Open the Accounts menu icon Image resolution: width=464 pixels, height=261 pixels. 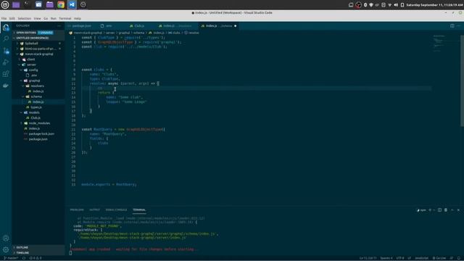6,239
